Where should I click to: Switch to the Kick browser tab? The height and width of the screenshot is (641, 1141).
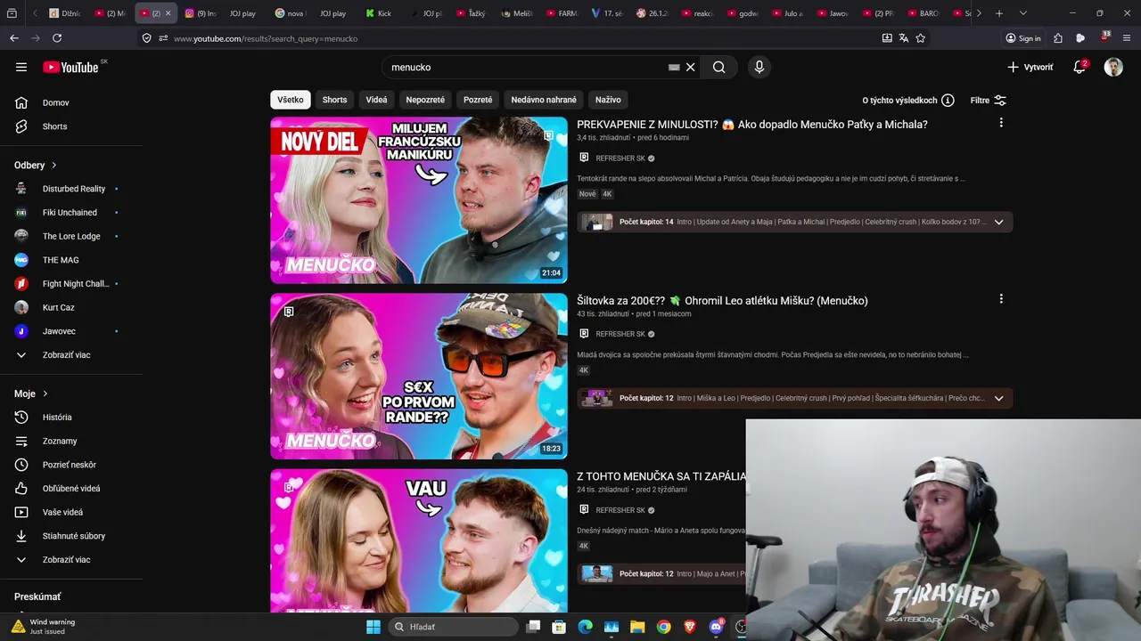pyautogui.click(x=379, y=13)
